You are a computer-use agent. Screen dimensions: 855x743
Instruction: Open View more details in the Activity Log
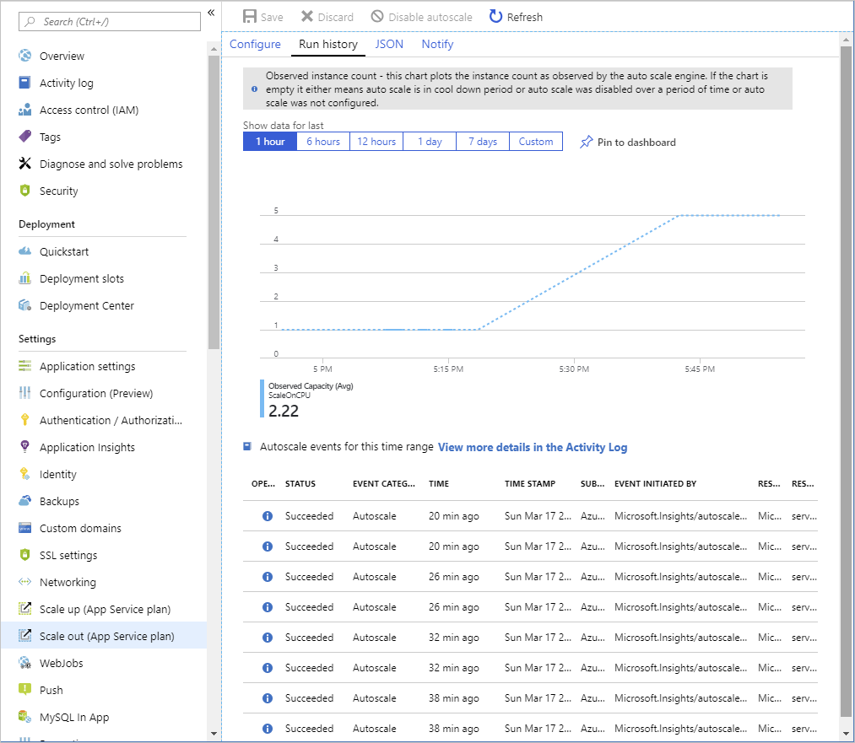point(533,447)
